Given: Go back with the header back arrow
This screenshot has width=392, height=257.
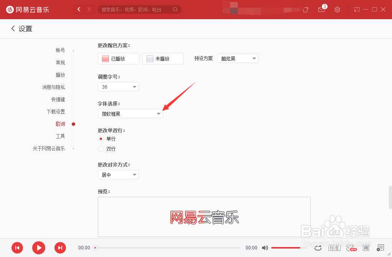Looking at the screenshot, I should click(x=79, y=10).
